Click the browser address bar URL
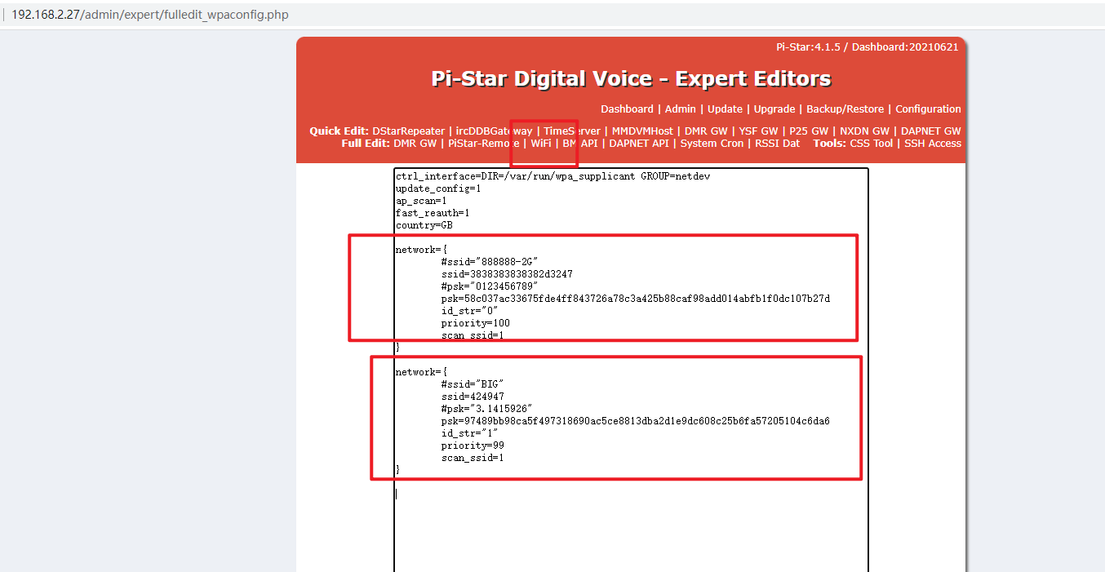 [149, 15]
